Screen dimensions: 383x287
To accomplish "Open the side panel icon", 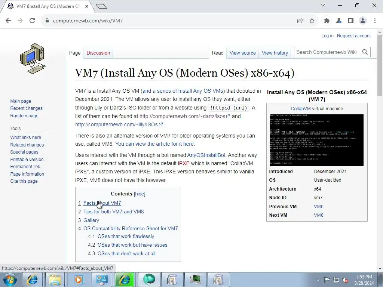I will (x=351, y=21).
